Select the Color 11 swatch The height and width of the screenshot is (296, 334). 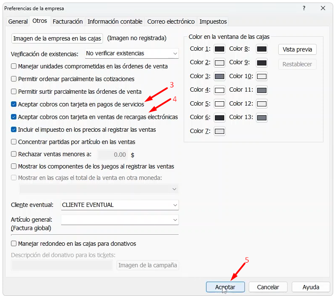[262, 90]
